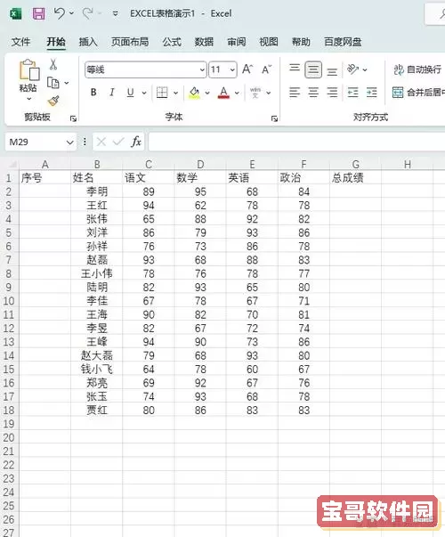
Task: Toggle Bold formatting
Action: coord(93,93)
